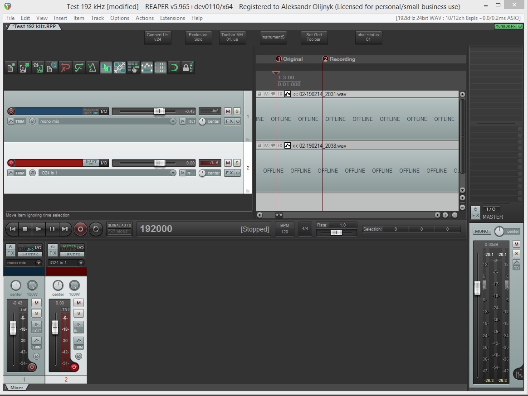Open the Insert menu

[60, 18]
